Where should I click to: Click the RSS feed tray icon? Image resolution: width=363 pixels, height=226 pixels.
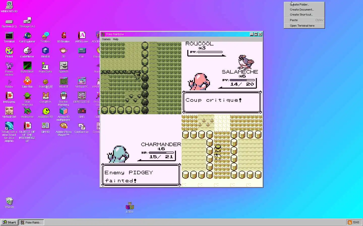pos(350,222)
